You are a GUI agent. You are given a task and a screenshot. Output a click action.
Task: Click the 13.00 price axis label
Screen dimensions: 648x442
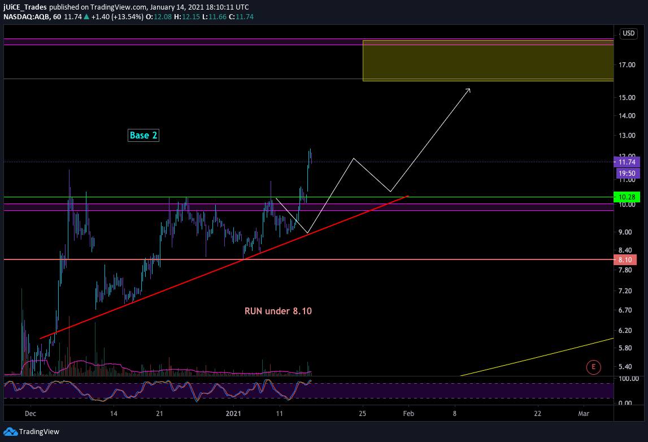pos(627,136)
